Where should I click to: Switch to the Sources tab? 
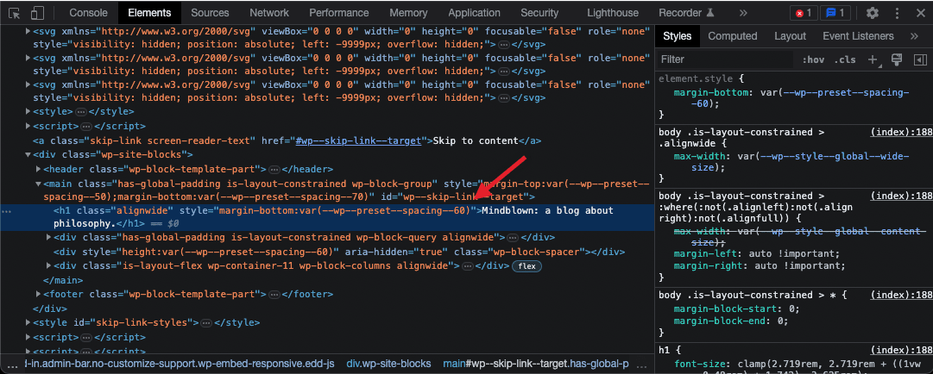pyautogui.click(x=210, y=12)
